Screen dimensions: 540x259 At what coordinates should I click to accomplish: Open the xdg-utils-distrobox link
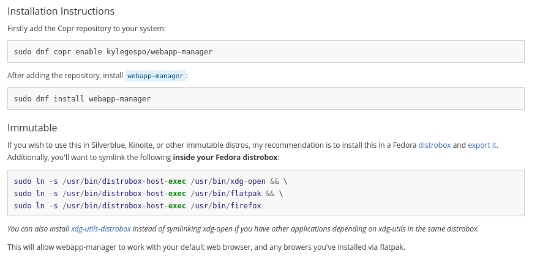pyautogui.click(x=101, y=229)
